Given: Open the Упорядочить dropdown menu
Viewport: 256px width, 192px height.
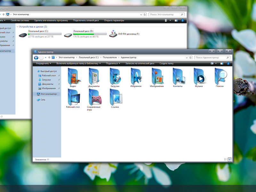Looking at the screenshot, I should tap(44, 63).
